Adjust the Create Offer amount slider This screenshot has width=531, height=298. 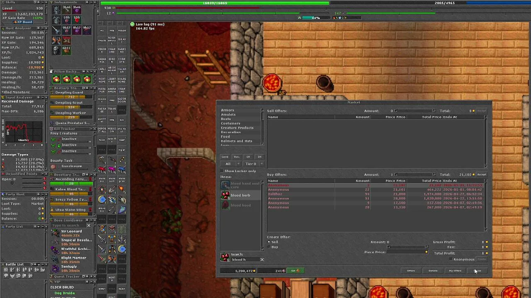point(407,247)
